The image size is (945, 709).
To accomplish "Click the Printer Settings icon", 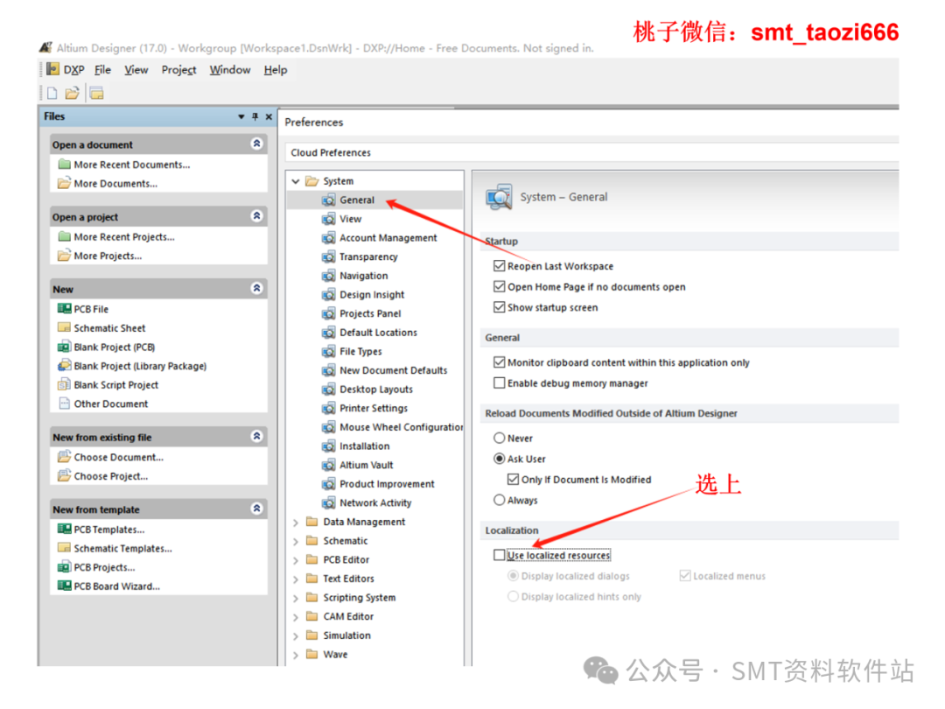I will pyautogui.click(x=328, y=408).
